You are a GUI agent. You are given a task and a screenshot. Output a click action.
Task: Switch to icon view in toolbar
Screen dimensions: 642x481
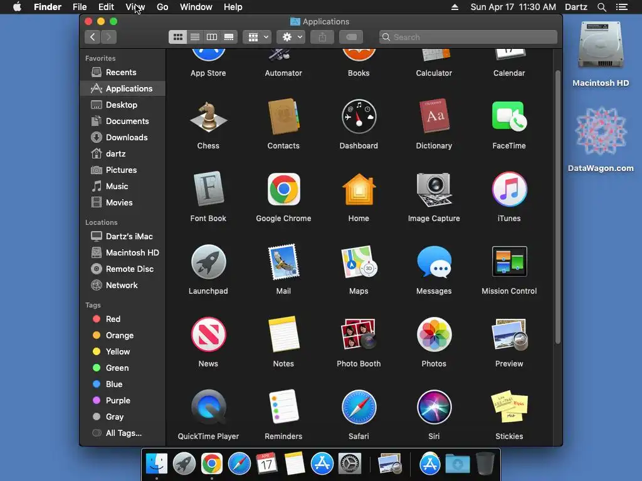[x=177, y=37]
